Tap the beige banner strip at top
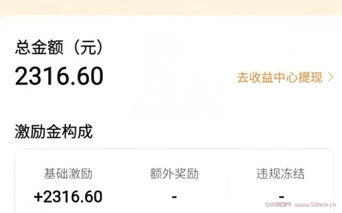This screenshot has height=213, width=342. tap(171, 7)
